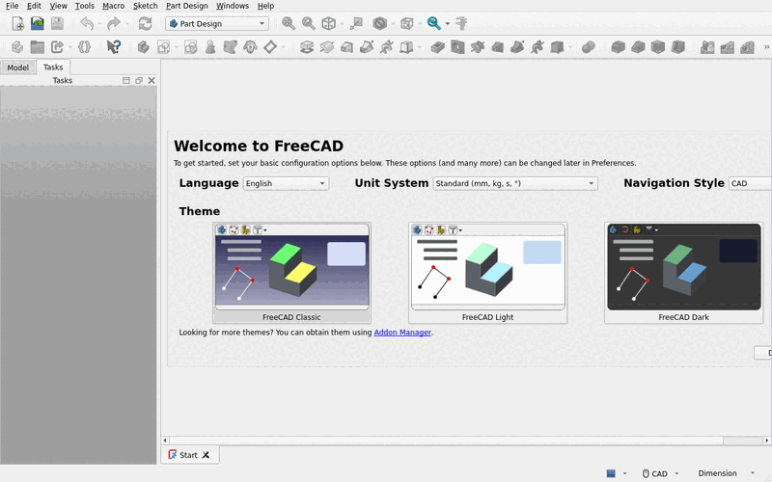Click the Make Link icon
772x482 pixels.
tap(57, 46)
